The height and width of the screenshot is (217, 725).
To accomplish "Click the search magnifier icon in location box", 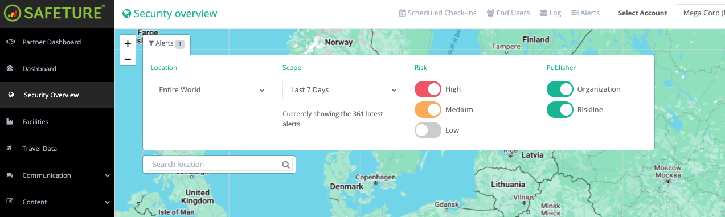I will click(286, 165).
